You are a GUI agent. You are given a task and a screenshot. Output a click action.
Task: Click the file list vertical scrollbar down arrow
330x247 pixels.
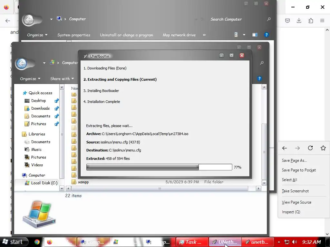click(264, 183)
